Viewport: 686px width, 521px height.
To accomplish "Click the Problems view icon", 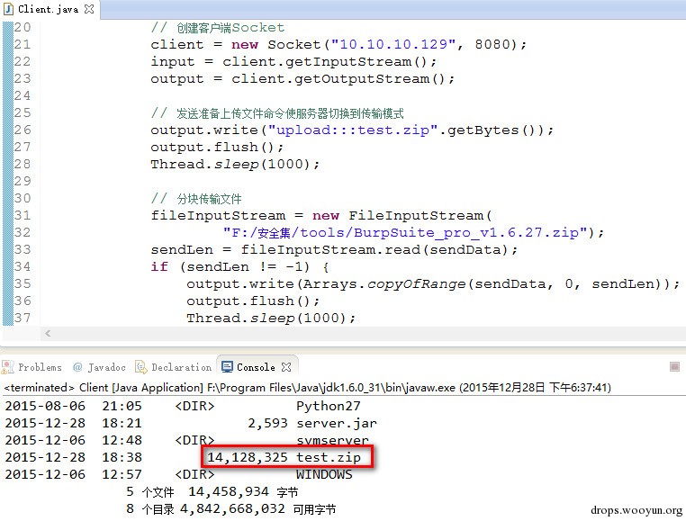I will click(x=8, y=366).
